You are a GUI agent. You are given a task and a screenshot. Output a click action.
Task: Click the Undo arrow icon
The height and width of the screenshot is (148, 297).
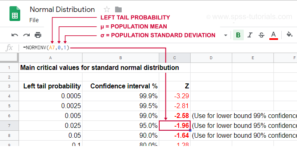14,35
